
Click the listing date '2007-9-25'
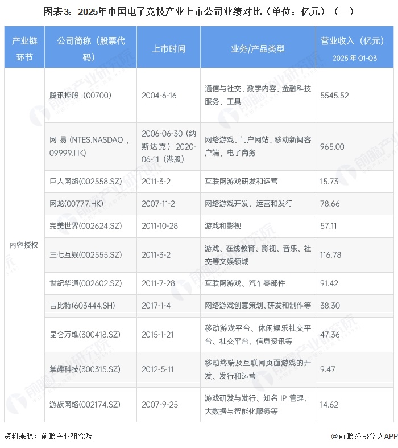(160, 405)
